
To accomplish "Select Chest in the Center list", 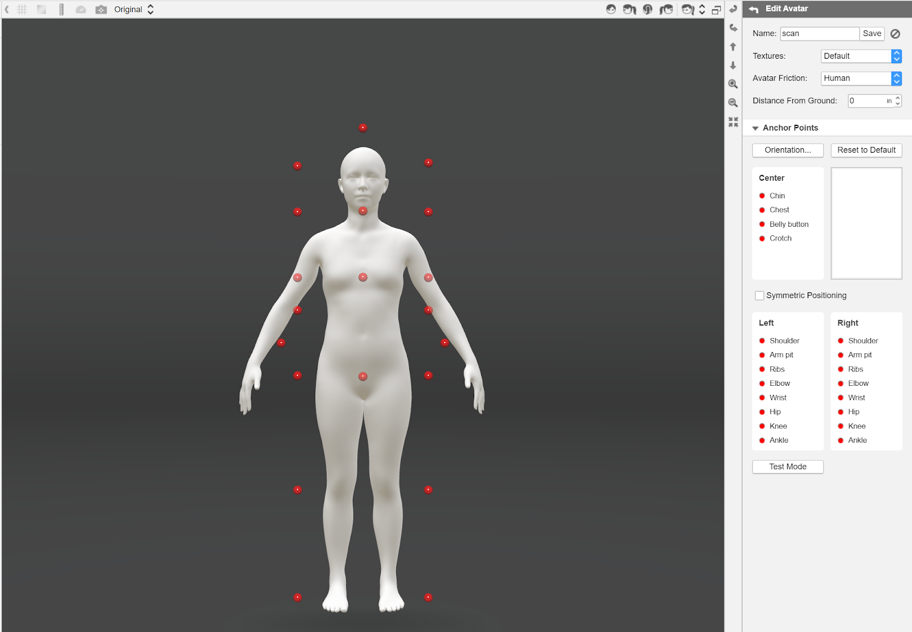I will (x=779, y=210).
